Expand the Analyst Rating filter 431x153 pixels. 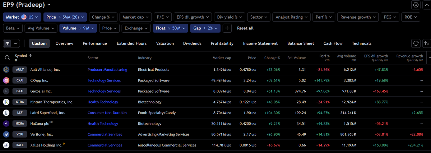(x=292, y=17)
